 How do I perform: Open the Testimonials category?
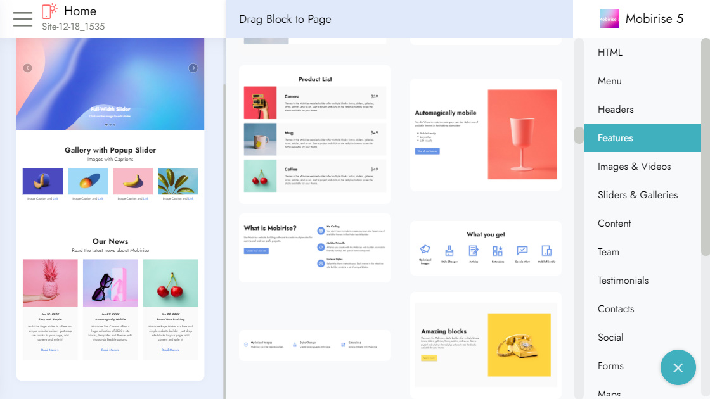coord(623,281)
